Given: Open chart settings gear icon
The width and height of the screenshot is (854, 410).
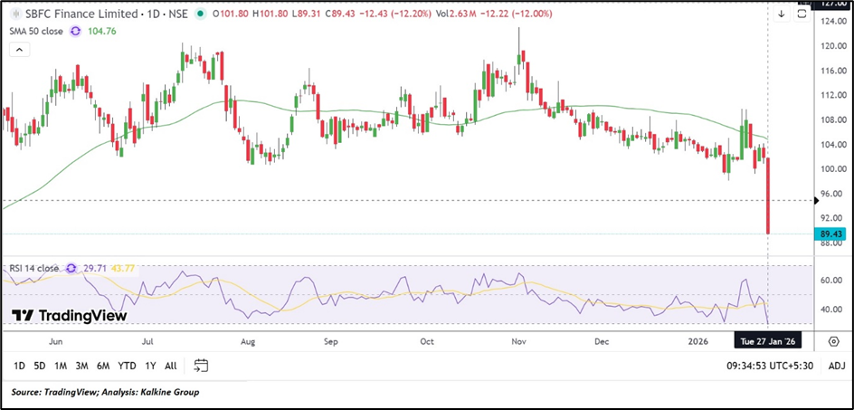Looking at the screenshot, I should pos(833,340).
